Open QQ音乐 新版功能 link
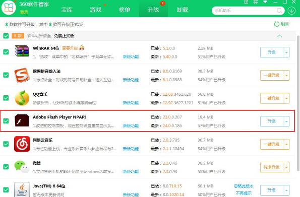 pos(131,103)
